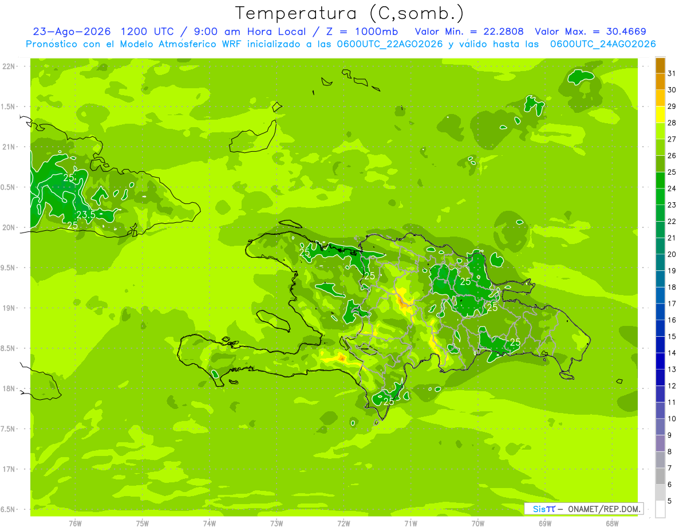Click the "21N" latitude axis label
This screenshot has width=687, height=531.
click(9, 147)
